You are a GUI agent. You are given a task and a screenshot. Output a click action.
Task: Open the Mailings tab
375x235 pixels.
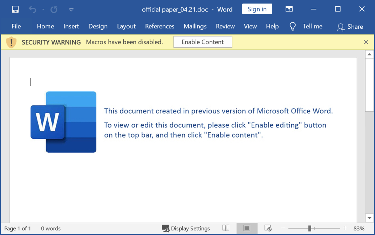coord(195,26)
